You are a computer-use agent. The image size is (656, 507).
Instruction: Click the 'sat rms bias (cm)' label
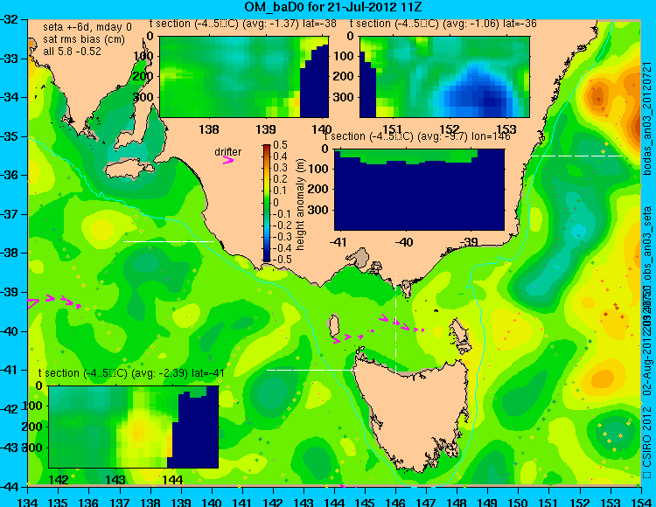[x=84, y=39]
